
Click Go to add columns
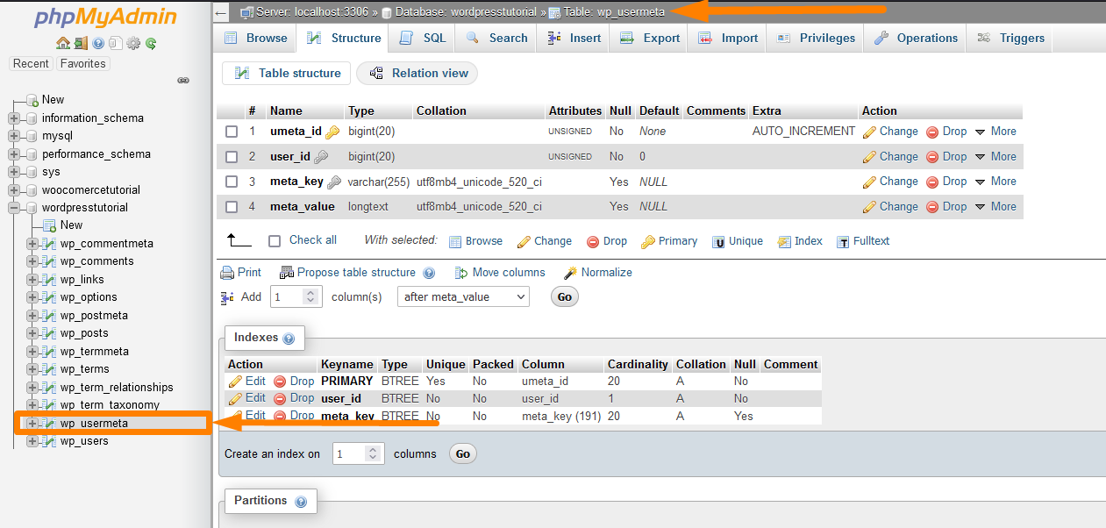pyautogui.click(x=565, y=297)
